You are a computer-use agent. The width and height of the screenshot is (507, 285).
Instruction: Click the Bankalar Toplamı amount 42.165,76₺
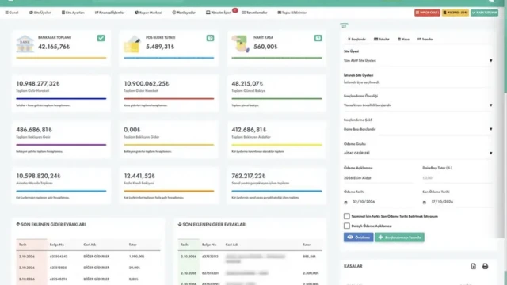coord(54,47)
